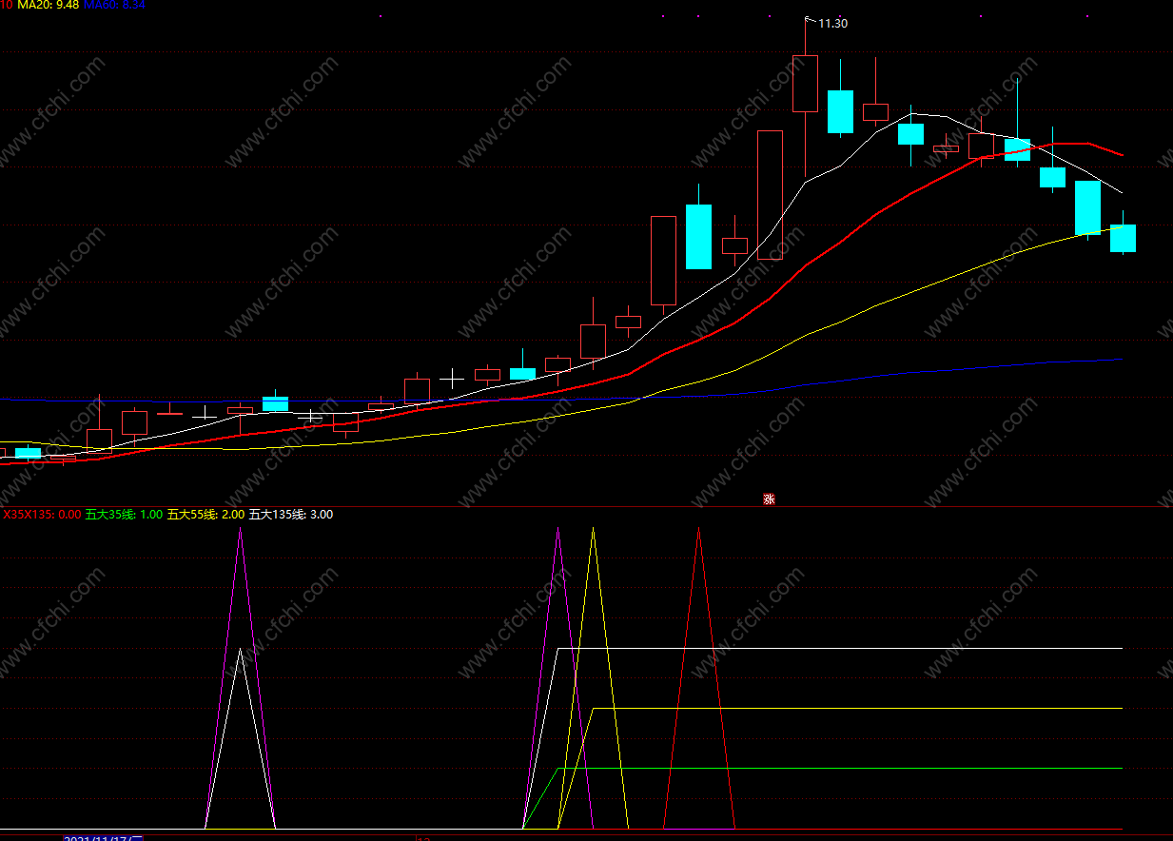Click the 五大35线: 1.00 legend label
The height and width of the screenshot is (841, 1173).
pyautogui.click(x=124, y=514)
